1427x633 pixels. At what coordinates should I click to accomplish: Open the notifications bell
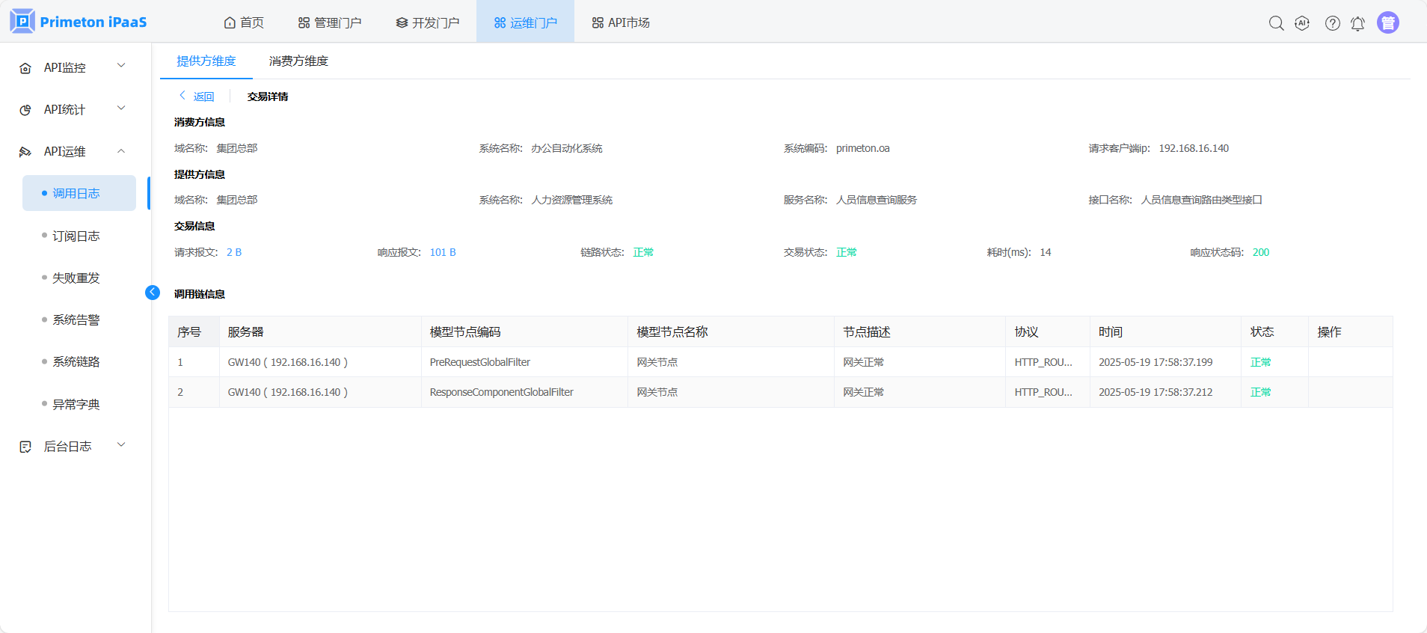point(1357,24)
